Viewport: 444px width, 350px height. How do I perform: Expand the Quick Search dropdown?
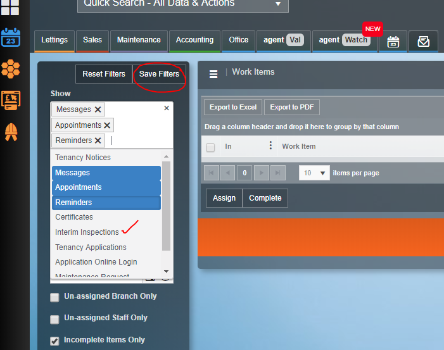(278, 4)
